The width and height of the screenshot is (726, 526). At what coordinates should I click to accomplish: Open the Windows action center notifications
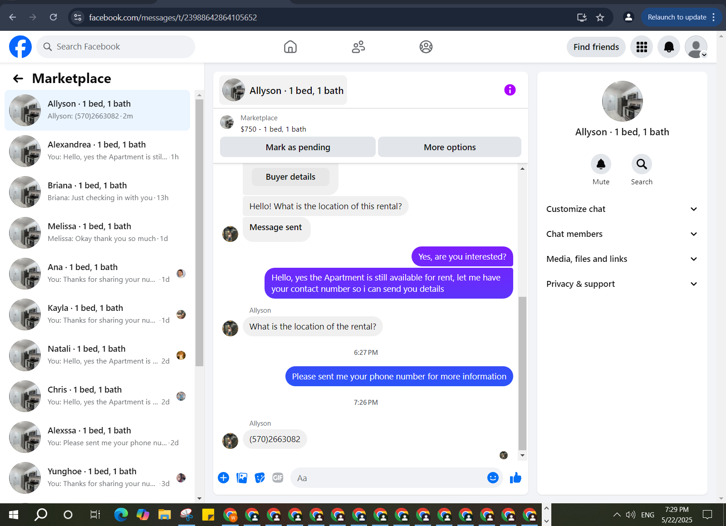707,515
